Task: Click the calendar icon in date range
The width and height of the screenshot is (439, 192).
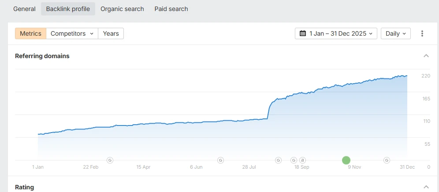Action: pos(303,33)
